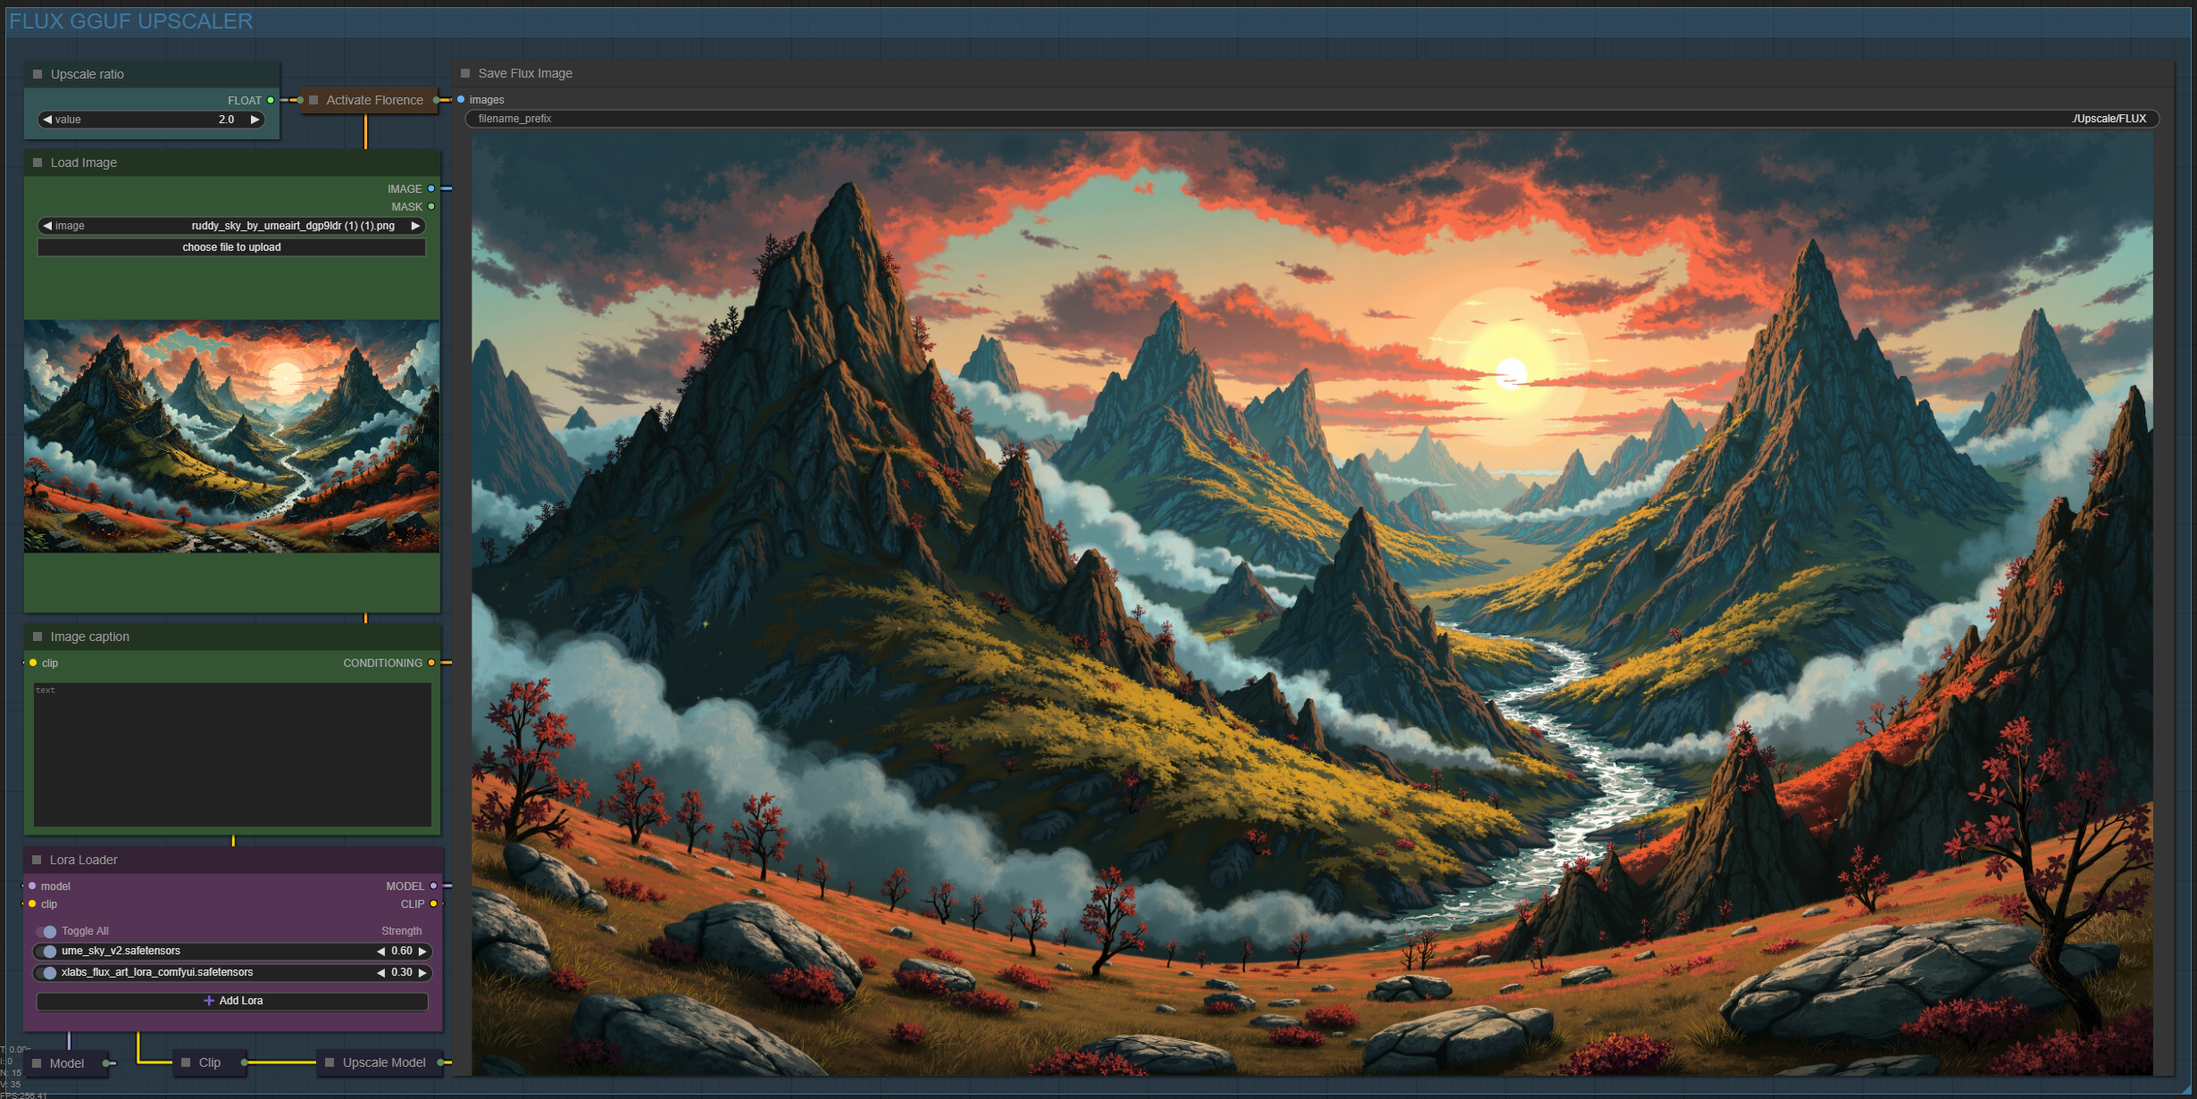2197x1099 pixels.
Task: Collapse the Upscale ratio node
Action: 38,74
